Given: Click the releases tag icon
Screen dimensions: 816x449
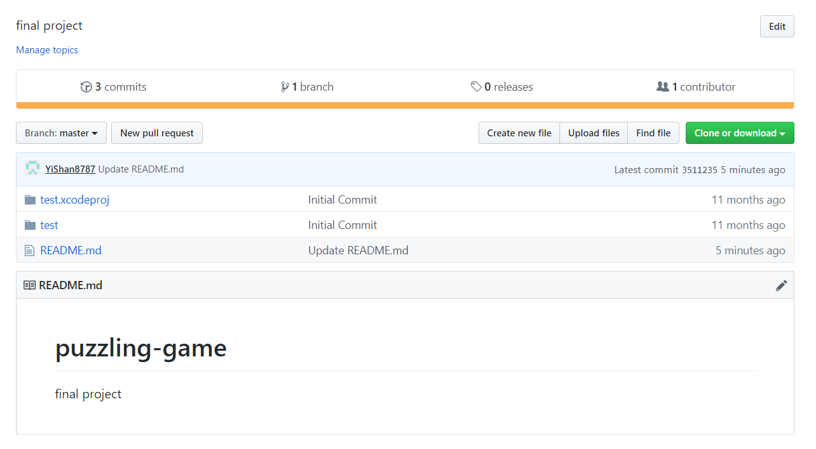Looking at the screenshot, I should (476, 87).
